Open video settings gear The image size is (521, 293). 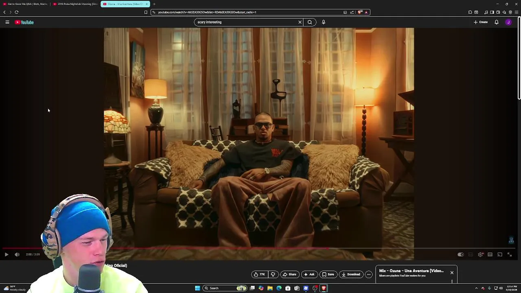(481, 255)
